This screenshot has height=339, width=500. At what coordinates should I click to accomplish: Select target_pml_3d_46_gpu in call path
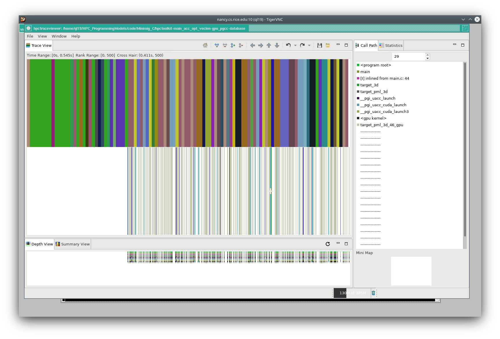(x=382, y=125)
